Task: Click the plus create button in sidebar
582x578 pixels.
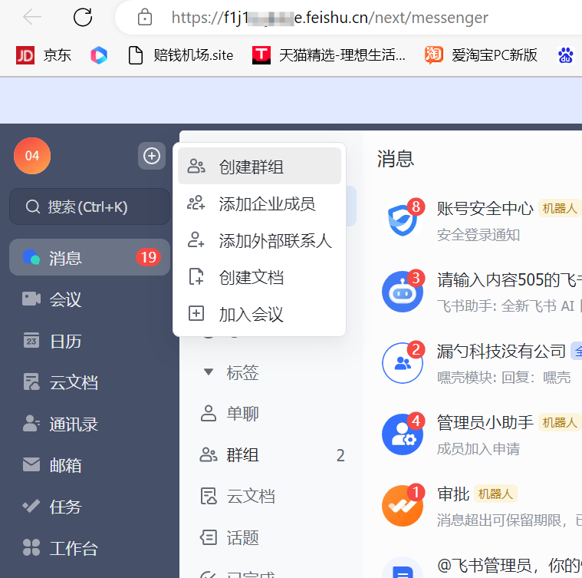Action: 152,156
